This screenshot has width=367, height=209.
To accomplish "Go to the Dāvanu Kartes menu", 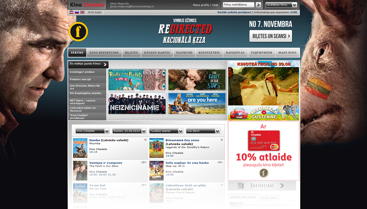I will [x=157, y=53].
